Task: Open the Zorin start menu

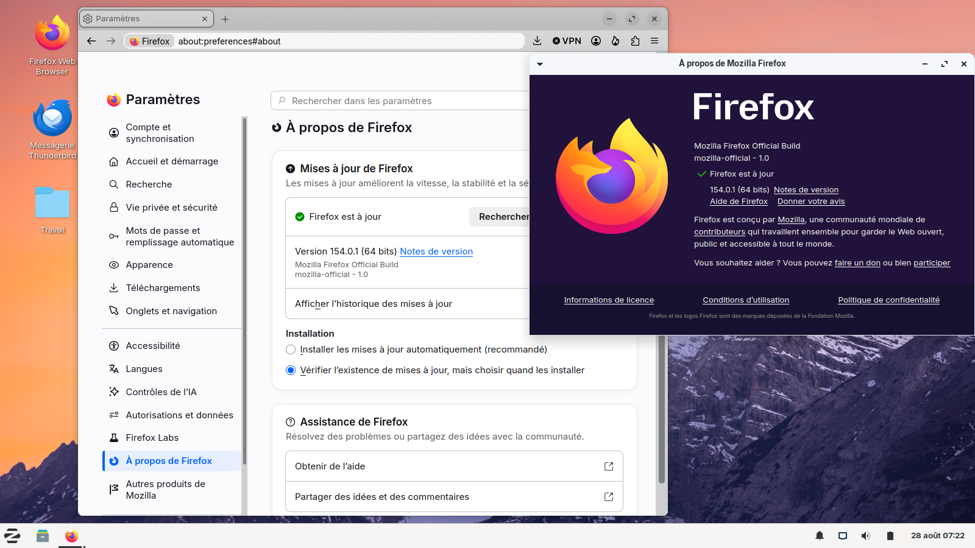Action: (12, 536)
